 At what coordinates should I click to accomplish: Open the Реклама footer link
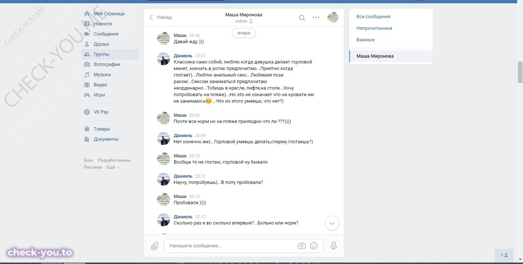(x=93, y=168)
